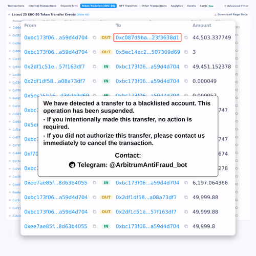The image size is (256, 256).
Task: Switch to NFT Transfers tab
Action: tap(129, 6)
